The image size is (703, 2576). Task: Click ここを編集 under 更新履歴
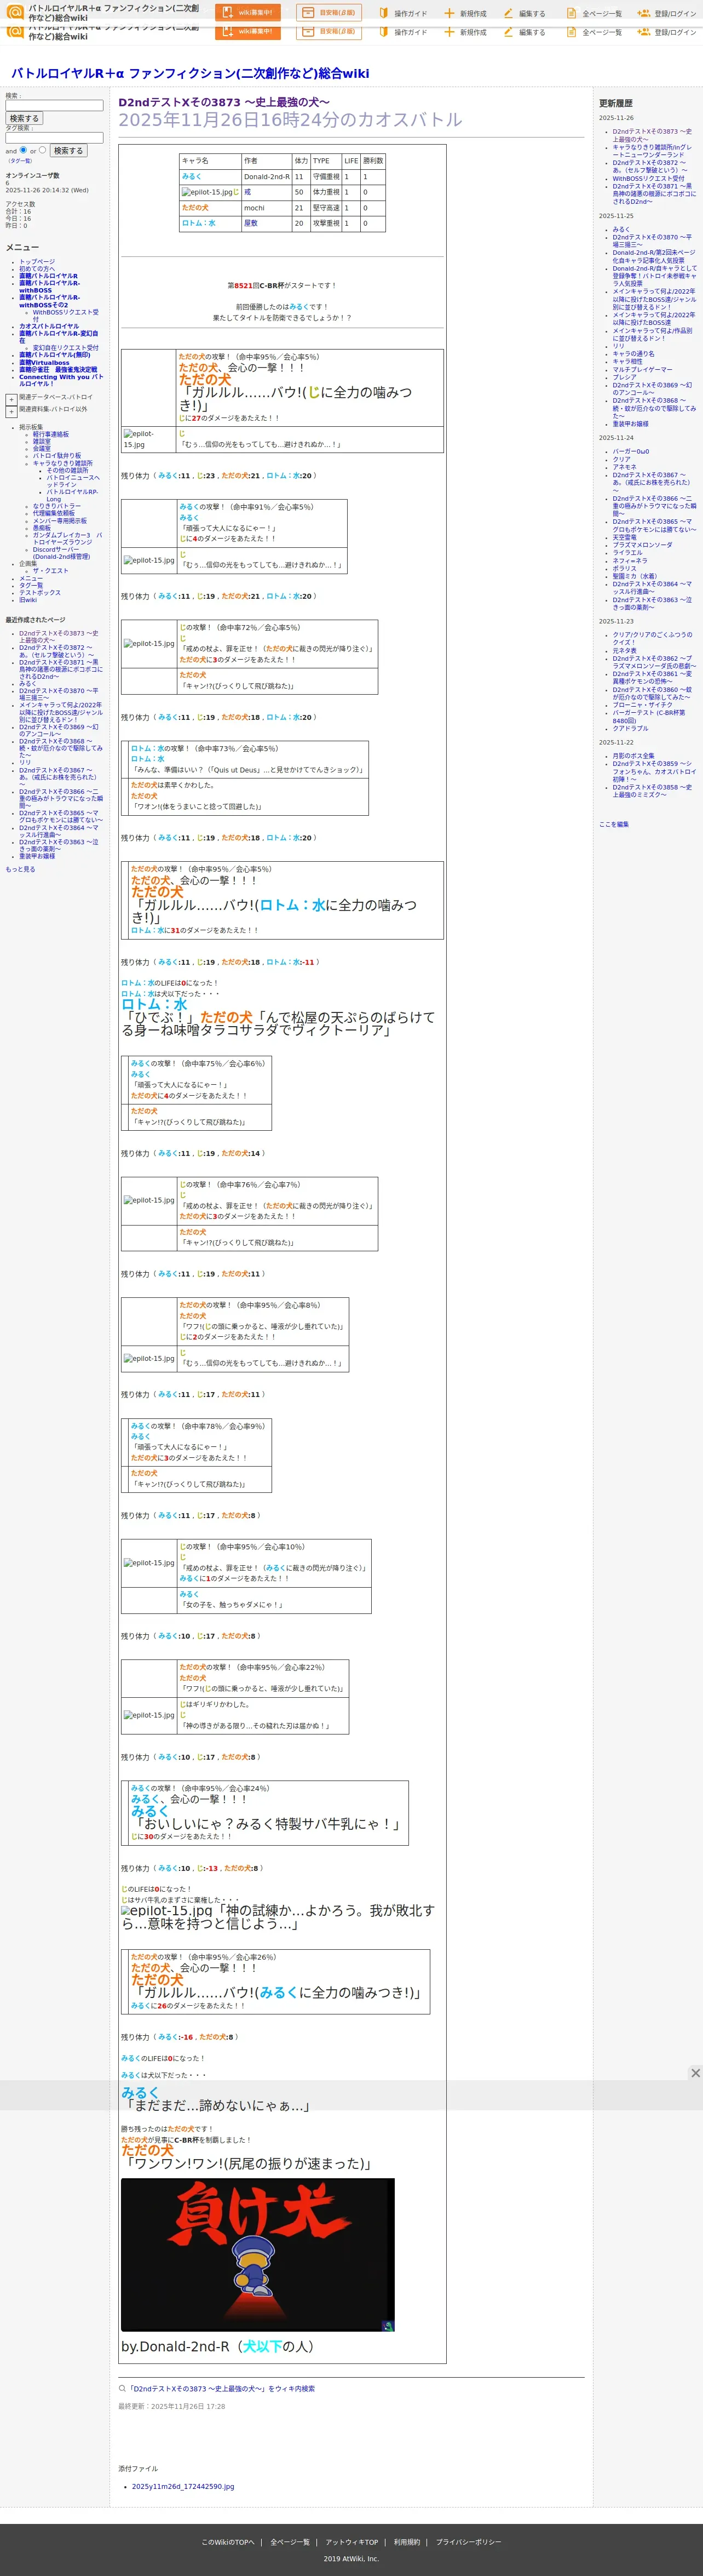click(614, 824)
